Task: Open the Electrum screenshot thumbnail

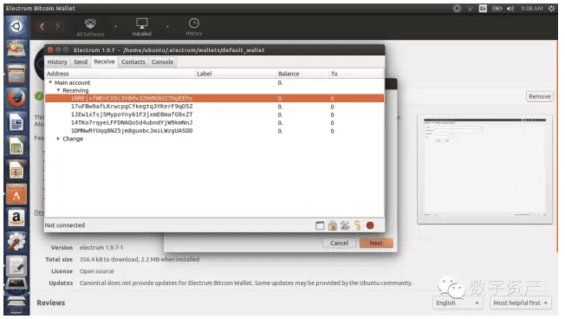Action: pos(484,169)
